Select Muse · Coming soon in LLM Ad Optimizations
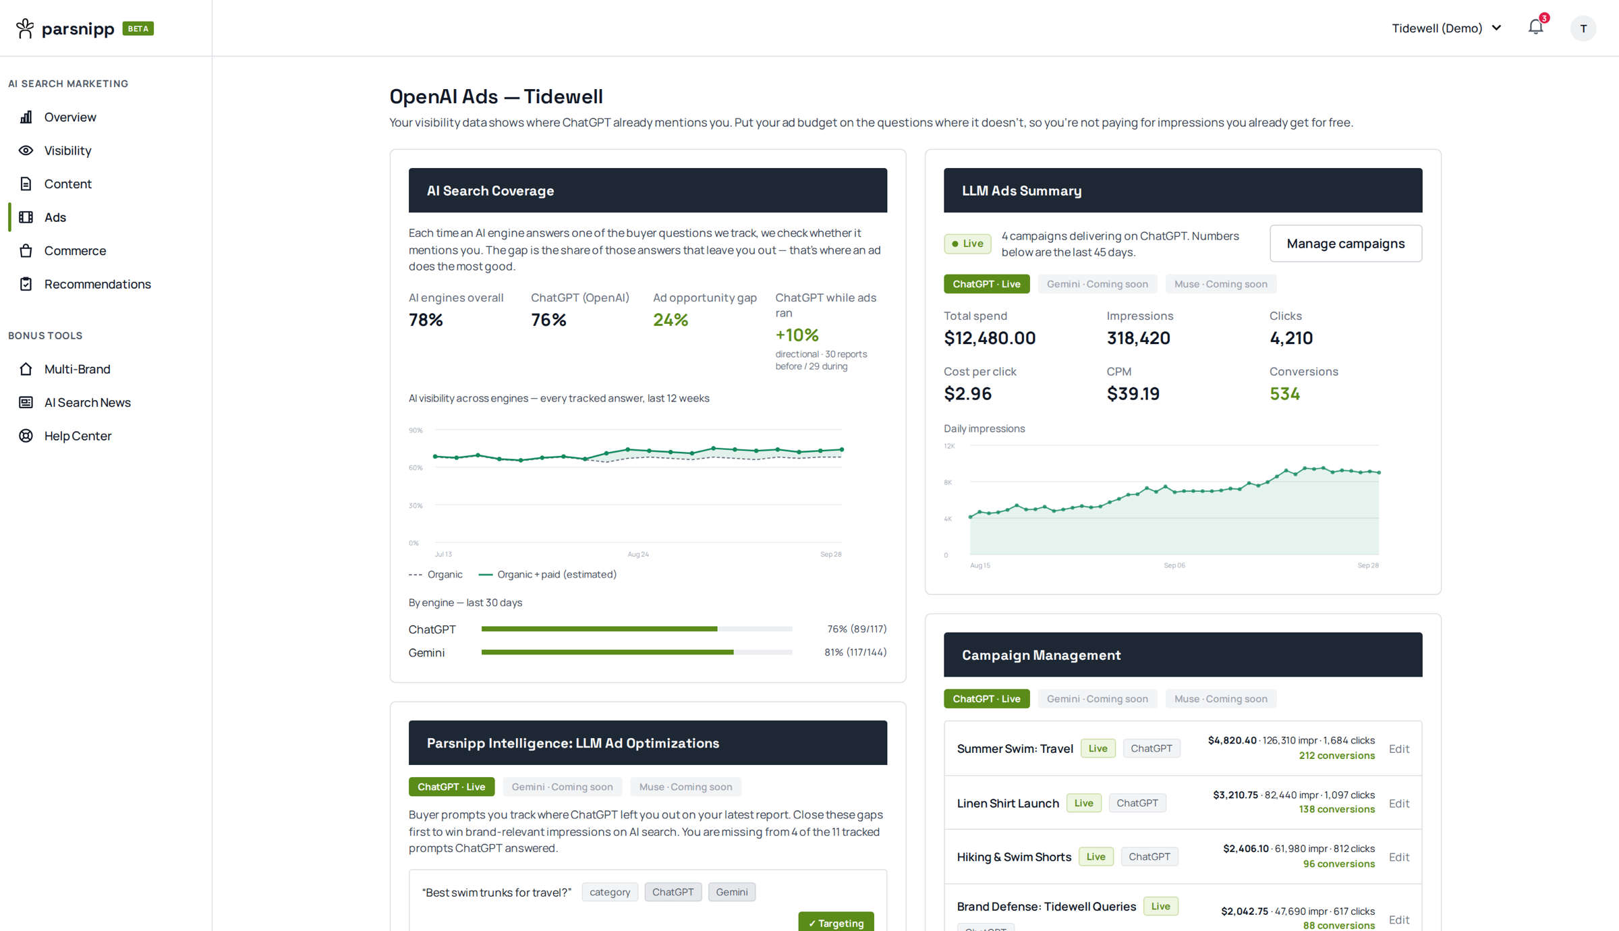Viewport: 1619px width, 931px height. tap(685, 787)
